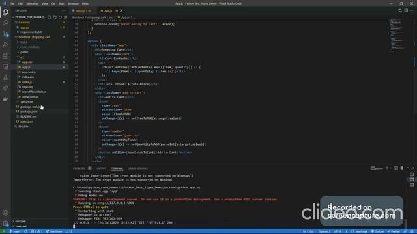Screen dimensions: 417x234
Task: Open the Explorer view in activity bar
Action: point(5,12)
